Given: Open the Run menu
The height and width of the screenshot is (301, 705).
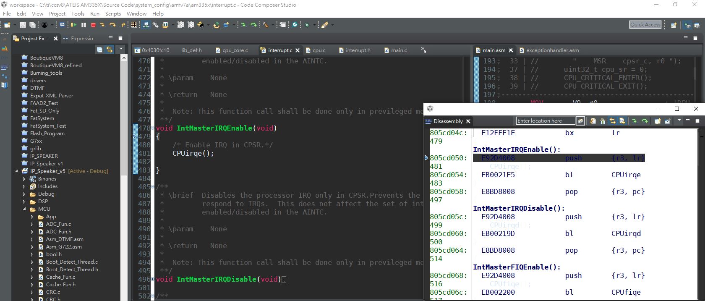Looking at the screenshot, I should pyautogui.click(x=95, y=13).
